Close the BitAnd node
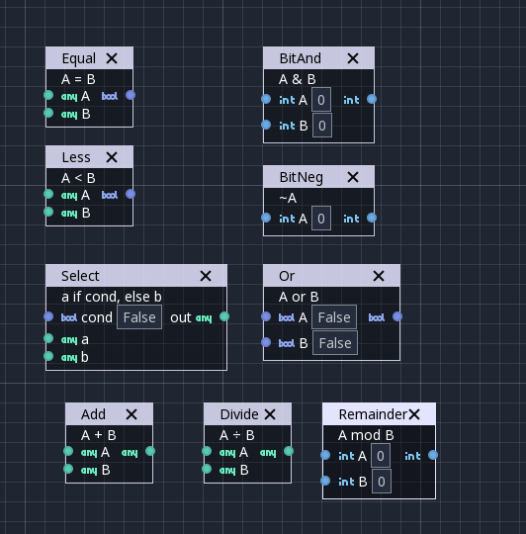The image size is (526, 534). 353,58
